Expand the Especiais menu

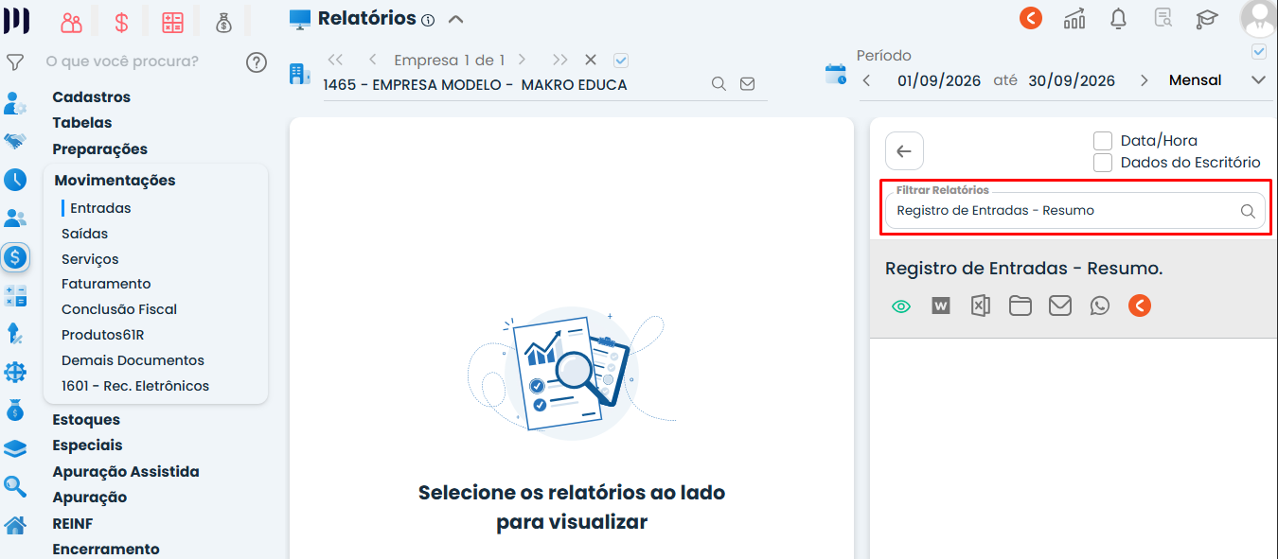(88, 445)
